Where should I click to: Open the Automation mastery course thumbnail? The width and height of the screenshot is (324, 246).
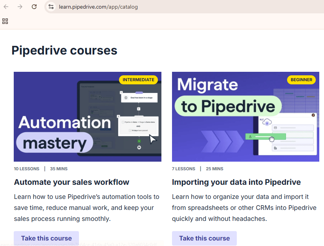tap(87, 116)
